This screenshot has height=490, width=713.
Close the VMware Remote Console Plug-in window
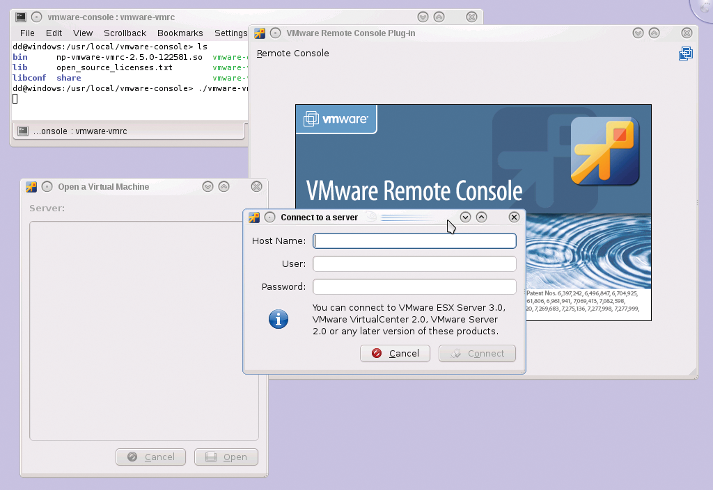click(x=687, y=33)
